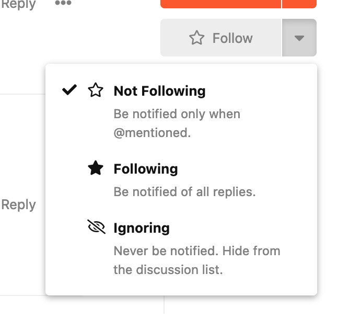Click the filled star beside Following
Image resolution: width=349 pixels, height=319 pixels.
click(96, 168)
